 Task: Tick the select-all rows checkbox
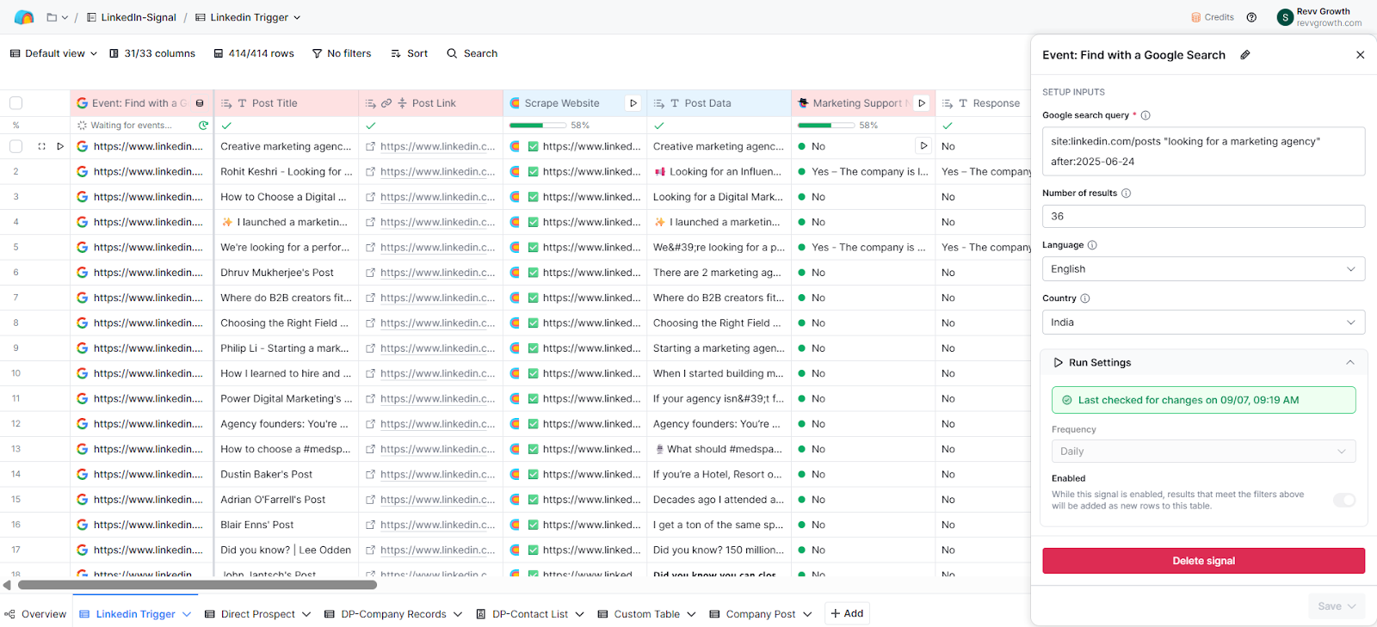15,103
